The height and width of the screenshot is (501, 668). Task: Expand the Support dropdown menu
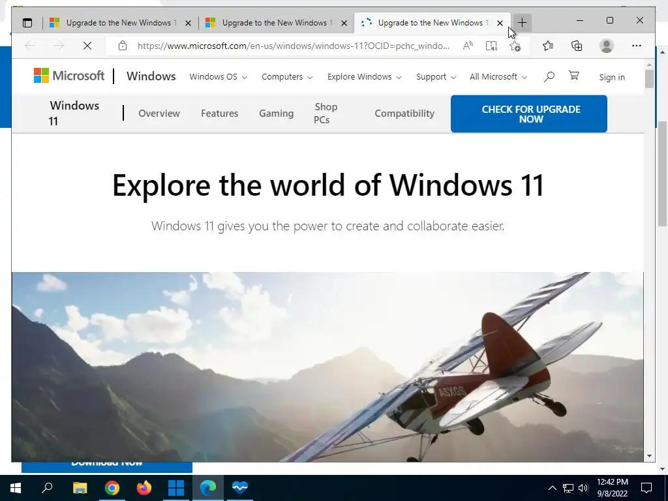436,77
